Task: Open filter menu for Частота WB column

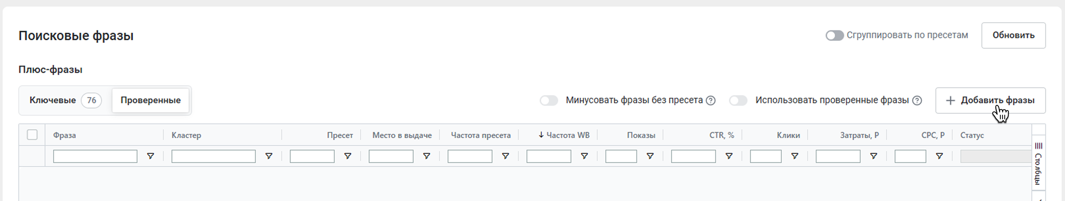Action: pos(584,156)
